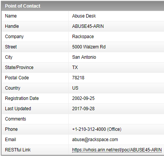Click the last updated date 2017-09-28
Viewport: 164px width, 156px height.
pos(83,109)
